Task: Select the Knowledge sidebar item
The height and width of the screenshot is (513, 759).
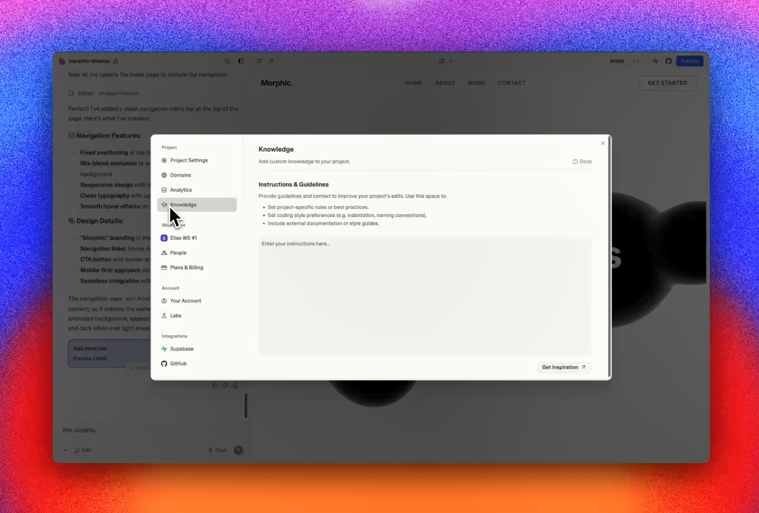Action: [197, 205]
